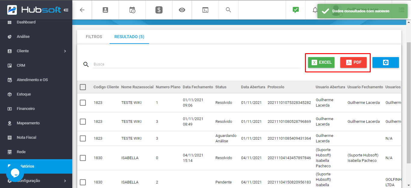The image size is (411, 188).
Task: Open the terminal prompt icon in top toolbar
Action: pos(205,10)
